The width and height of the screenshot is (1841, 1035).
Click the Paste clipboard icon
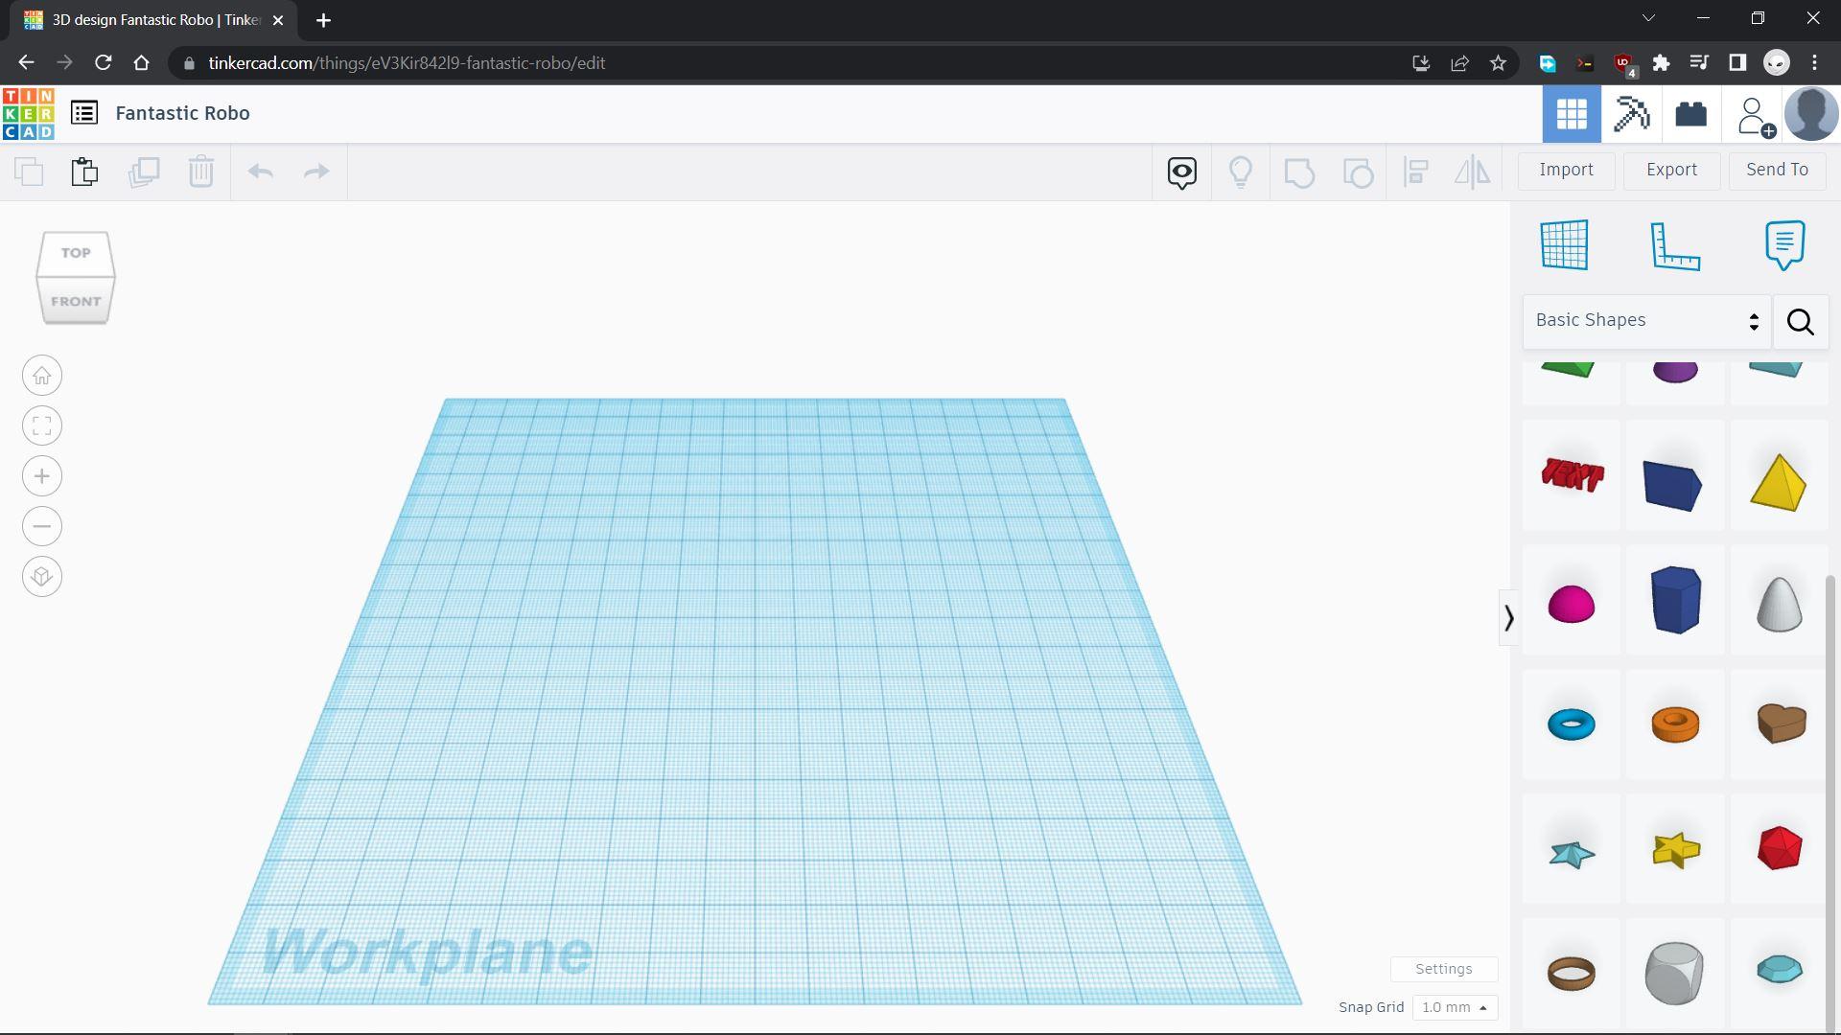click(84, 172)
